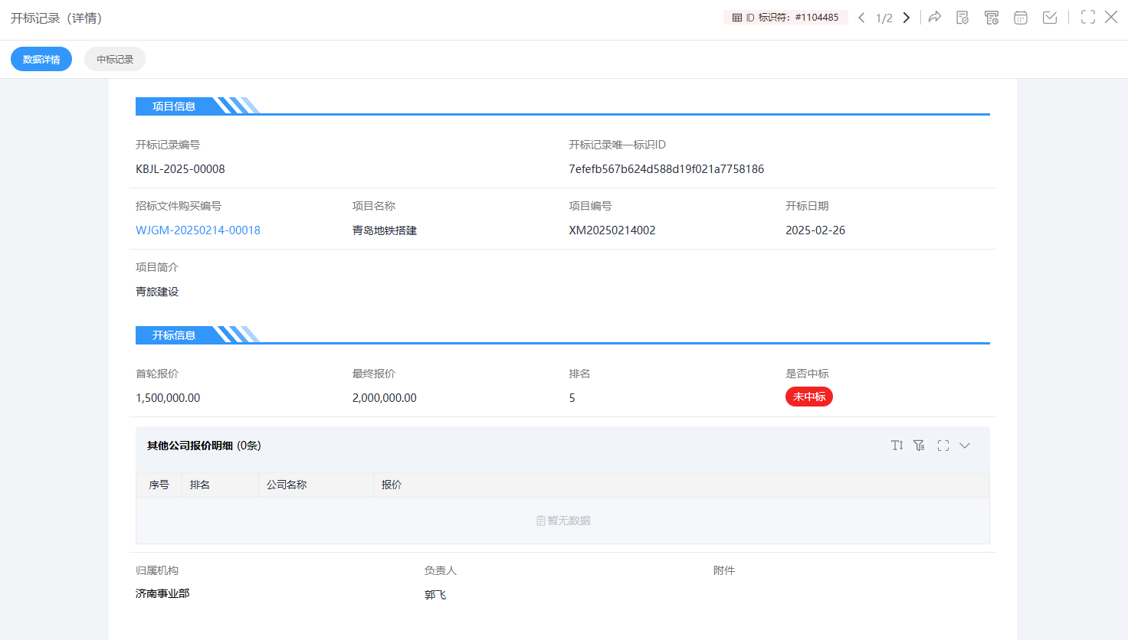Go to the previous record arrow
Image resolution: width=1128 pixels, height=640 pixels.
pos(861,18)
